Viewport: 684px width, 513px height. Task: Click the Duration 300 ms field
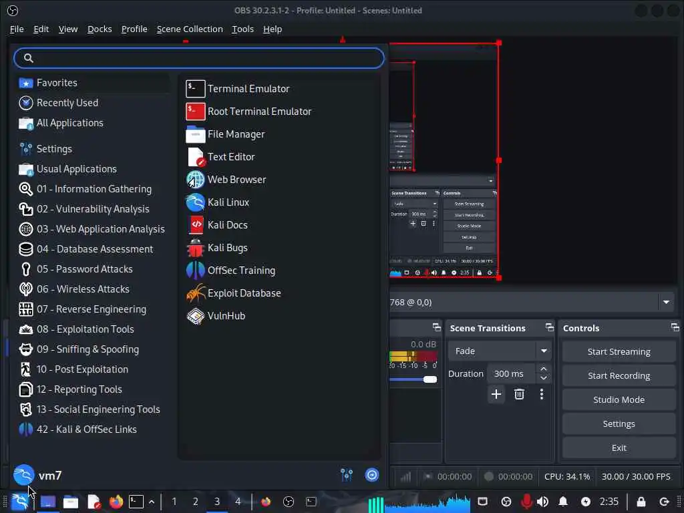pos(511,373)
